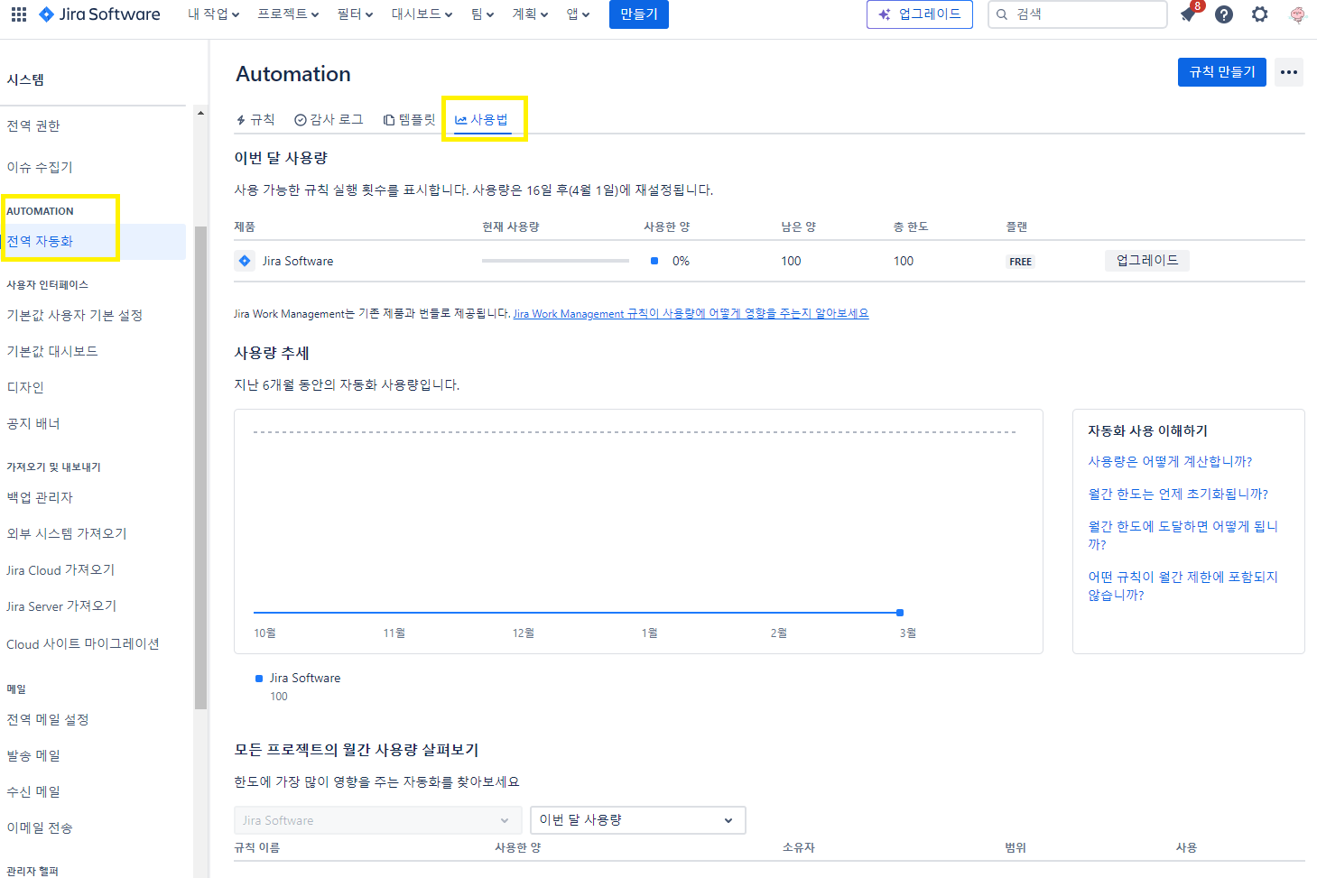Open 발송 메일 in the sidebar
The width and height of the screenshot is (1317, 878).
pos(33,755)
